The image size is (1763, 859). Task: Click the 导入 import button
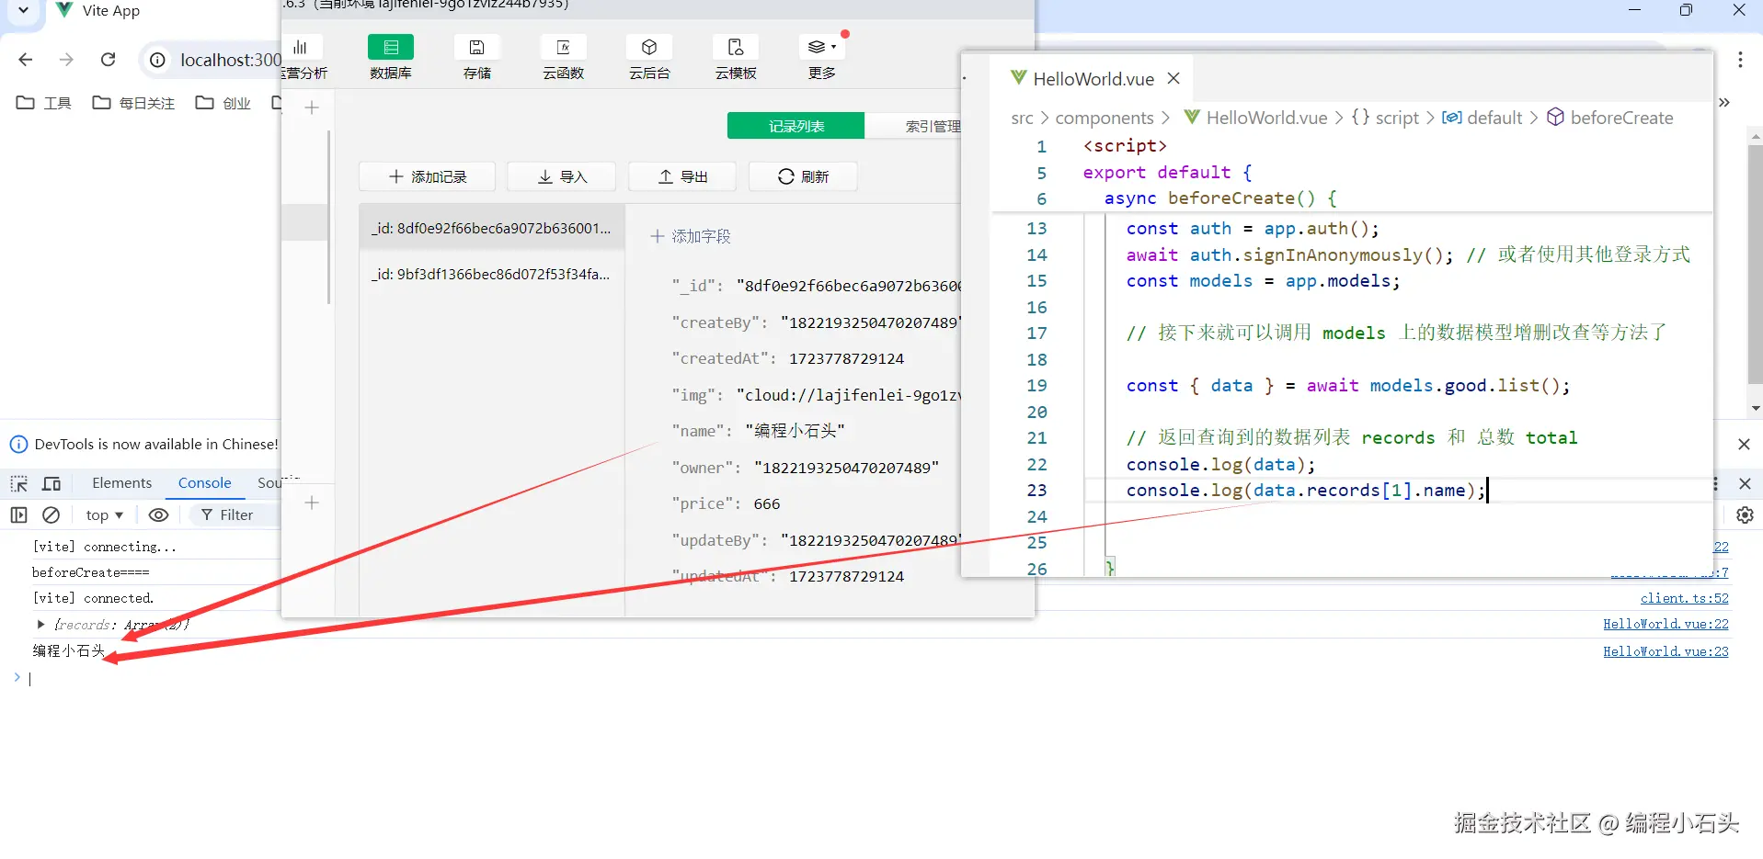[x=562, y=176]
